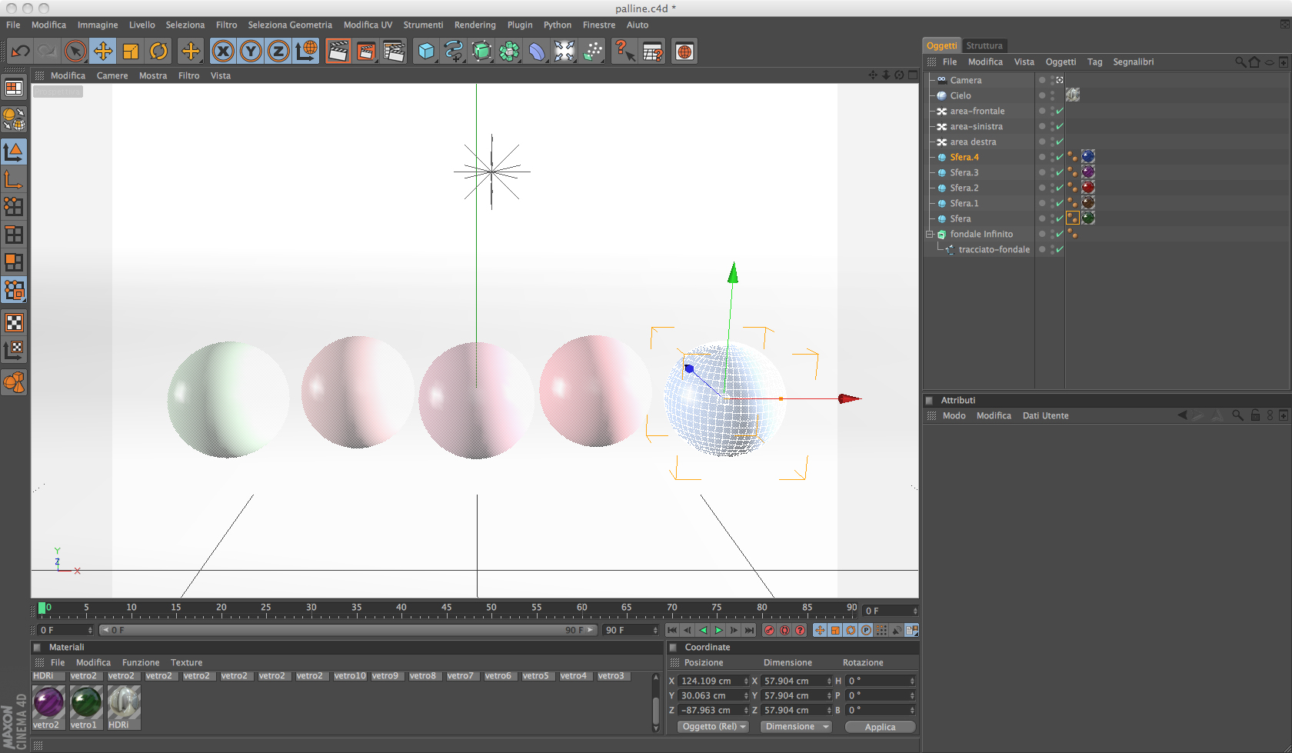
Task: Open the Oggetto (Rel) dropdown
Action: click(714, 727)
